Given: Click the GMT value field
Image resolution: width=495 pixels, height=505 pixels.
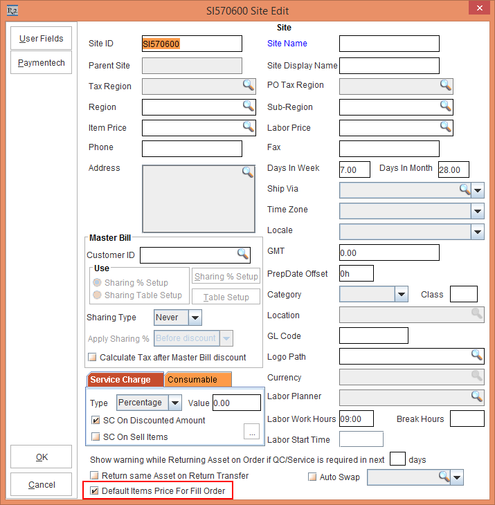Looking at the screenshot, I should click(389, 252).
